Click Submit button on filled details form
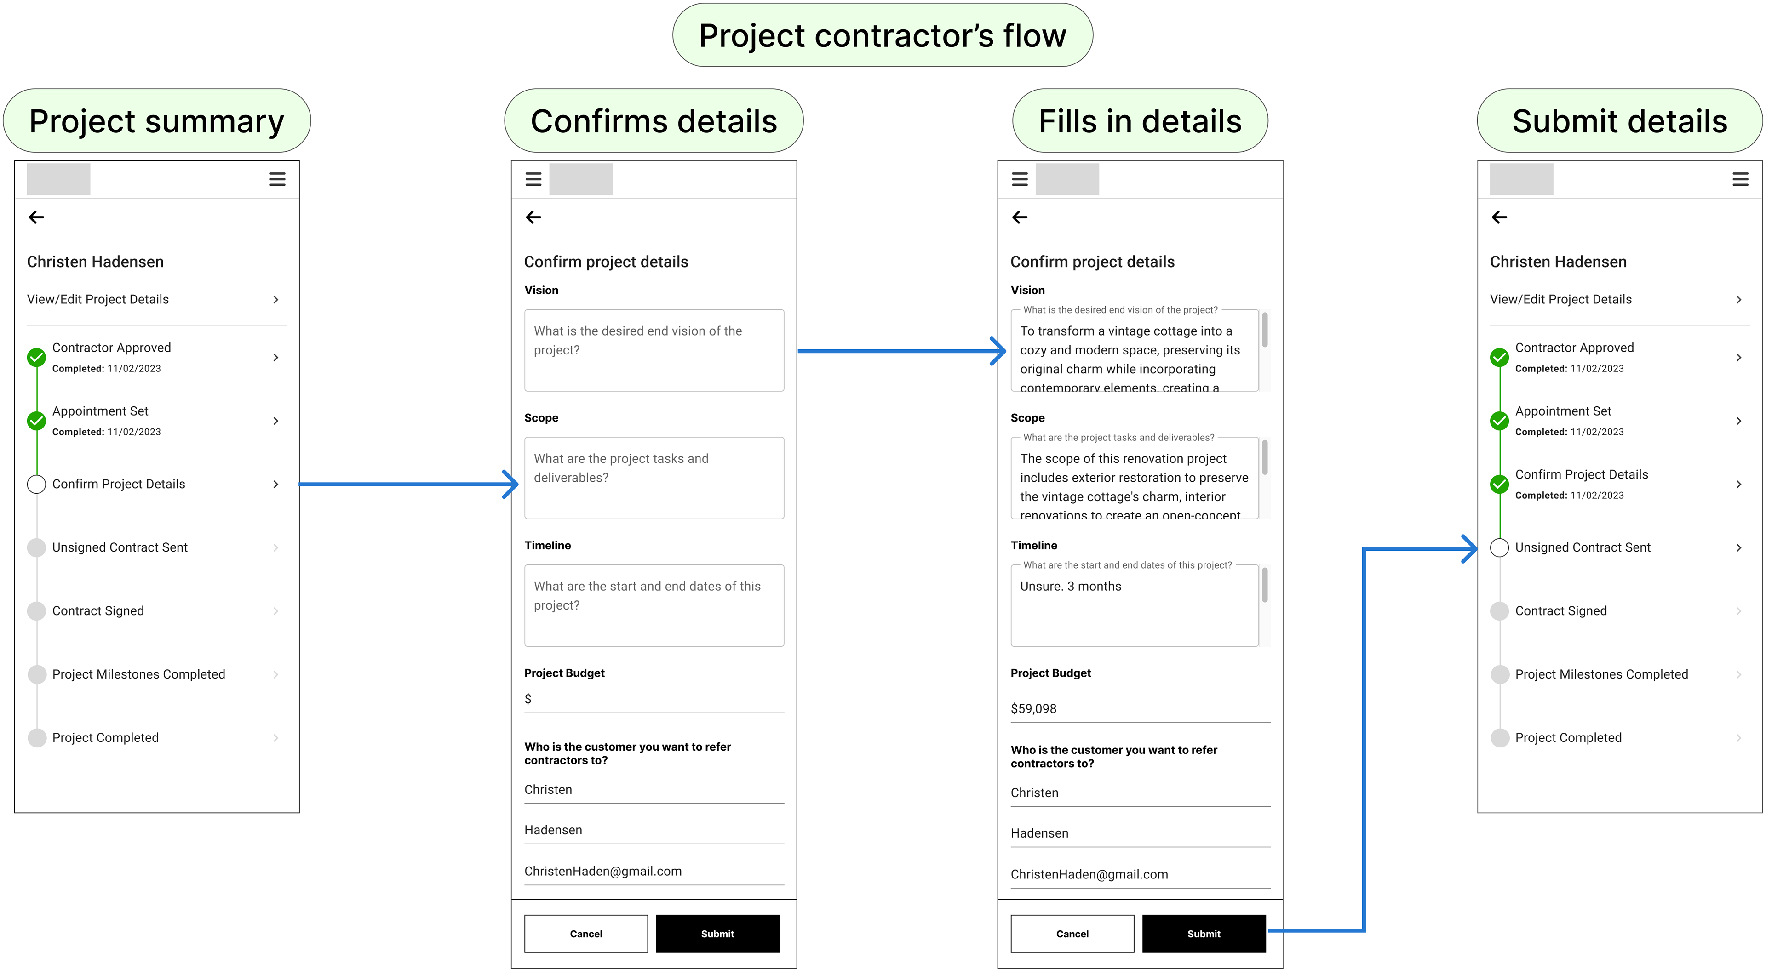Screen dimensions: 1766x975 click(x=1203, y=933)
